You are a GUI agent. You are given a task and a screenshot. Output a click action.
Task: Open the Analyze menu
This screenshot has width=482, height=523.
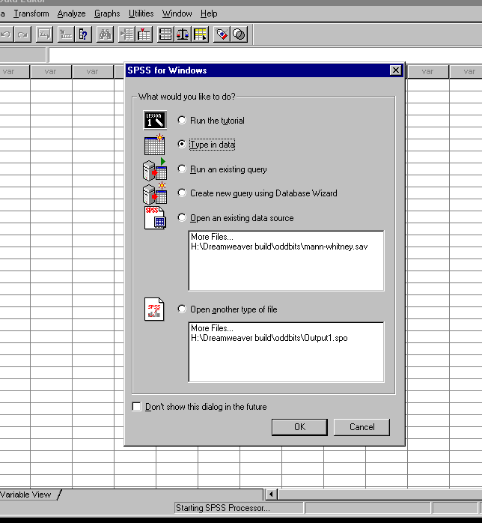pyautogui.click(x=71, y=13)
